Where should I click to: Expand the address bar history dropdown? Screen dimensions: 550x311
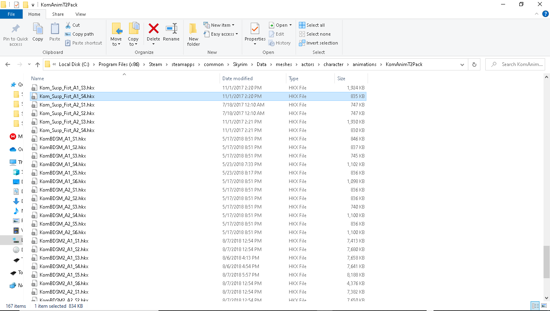point(462,64)
